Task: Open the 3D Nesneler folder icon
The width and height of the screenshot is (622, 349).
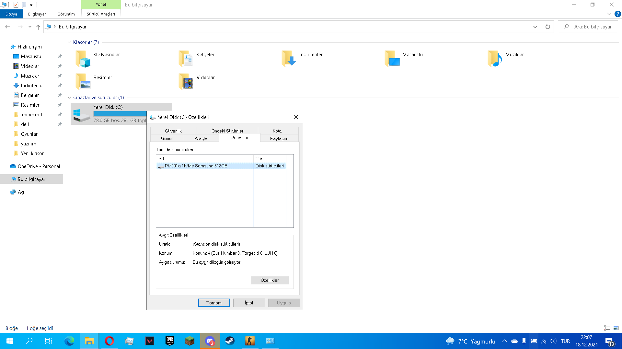Action: 83,59
